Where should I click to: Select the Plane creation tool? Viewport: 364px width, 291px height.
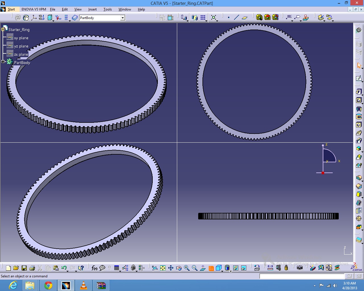[x=245, y=18]
